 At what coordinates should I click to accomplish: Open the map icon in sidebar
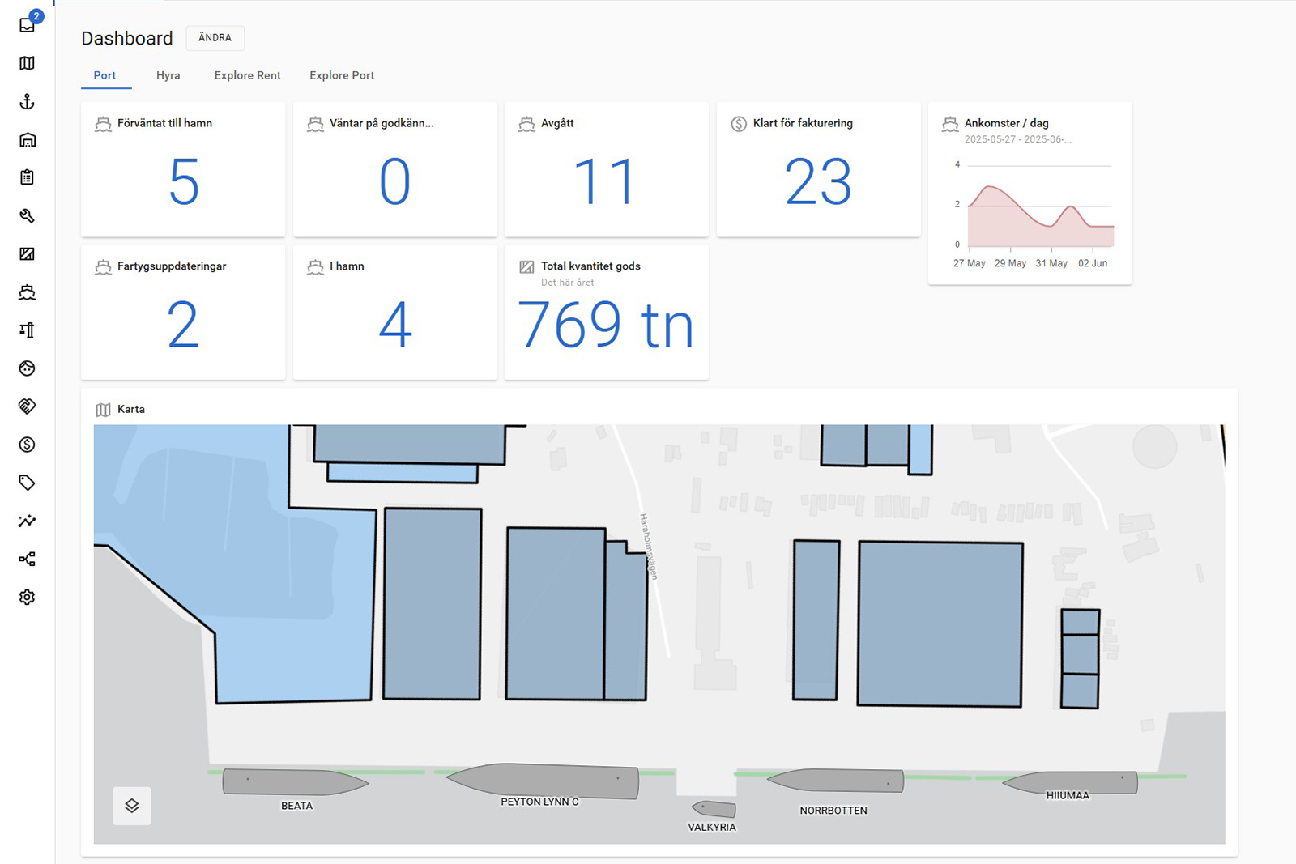28,63
